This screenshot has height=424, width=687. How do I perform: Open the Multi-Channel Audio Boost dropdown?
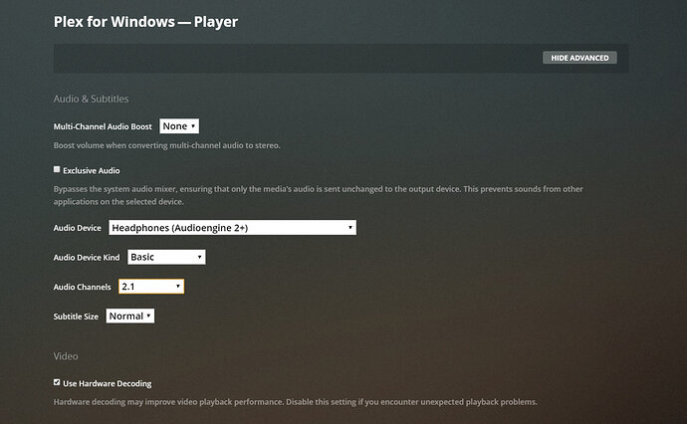click(179, 126)
